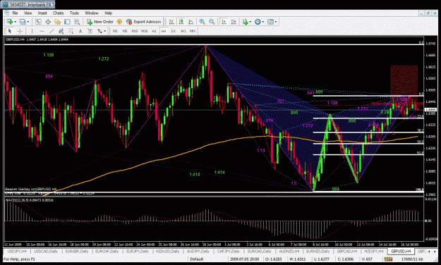The height and width of the screenshot is (265, 441).
Task: Open the Window menu
Action: pyautogui.click(x=92, y=13)
